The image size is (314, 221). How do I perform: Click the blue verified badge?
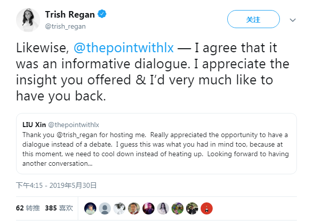coord(102,14)
